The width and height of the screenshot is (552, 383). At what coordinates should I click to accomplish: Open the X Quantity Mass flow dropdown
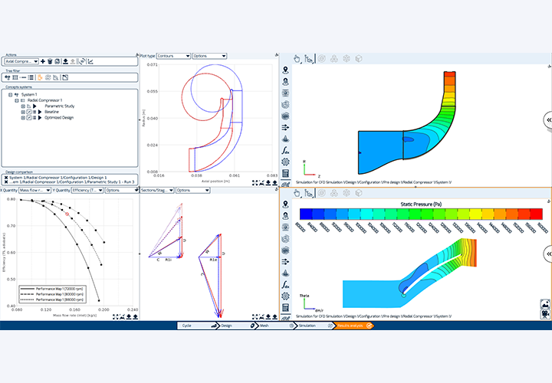(33, 190)
